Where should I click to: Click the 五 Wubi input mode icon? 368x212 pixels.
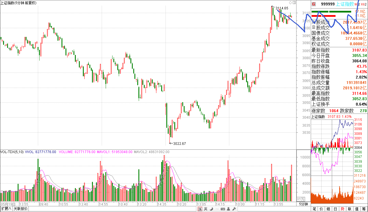[x=200, y=209]
